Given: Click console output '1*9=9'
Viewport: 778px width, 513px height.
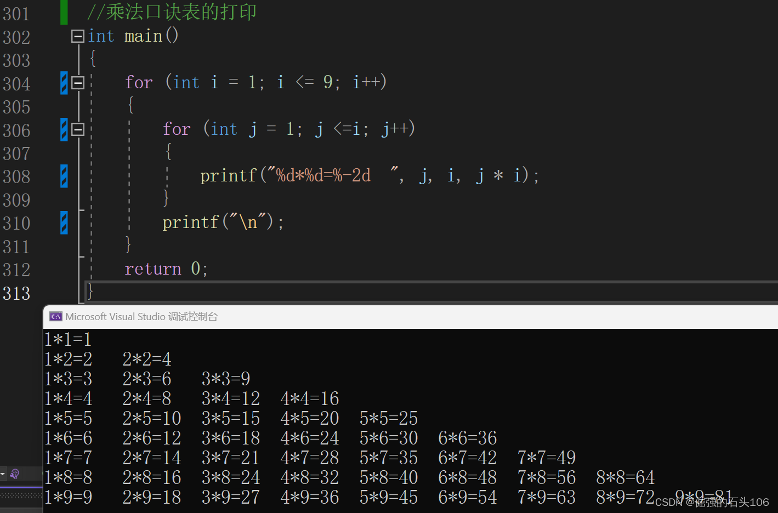Looking at the screenshot, I should tap(69, 497).
